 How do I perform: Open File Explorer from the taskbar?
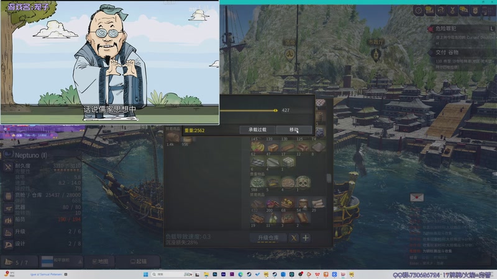point(206,274)
